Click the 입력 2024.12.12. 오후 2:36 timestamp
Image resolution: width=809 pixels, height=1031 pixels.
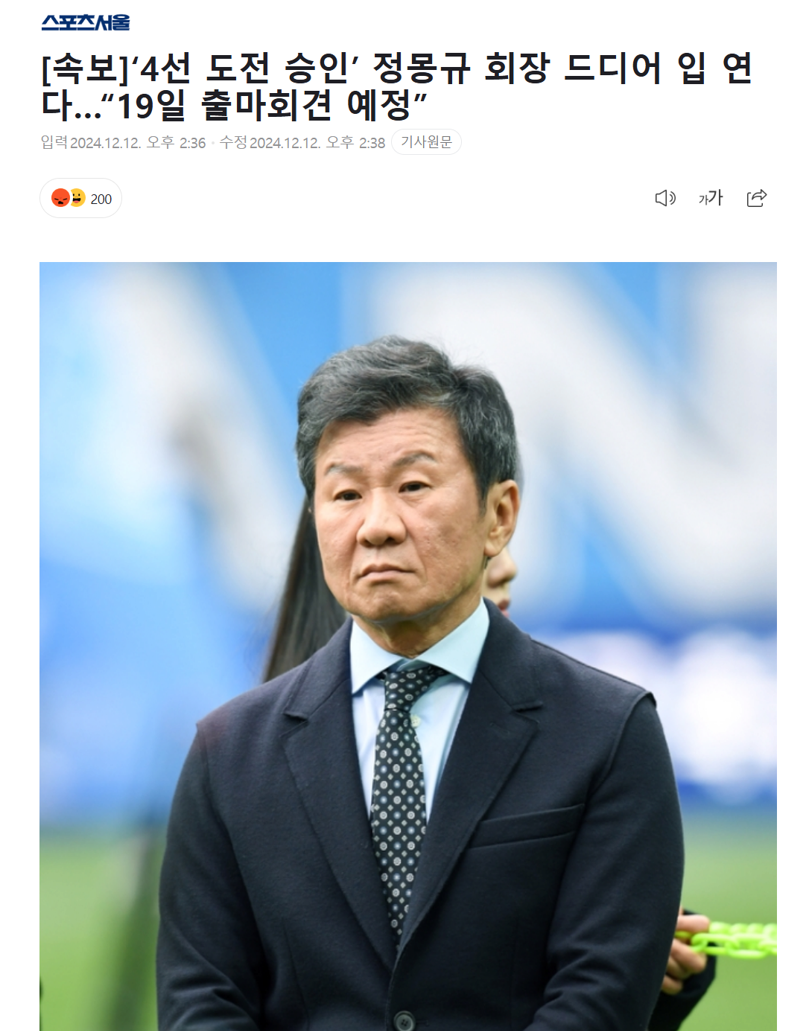coord(123,143)
